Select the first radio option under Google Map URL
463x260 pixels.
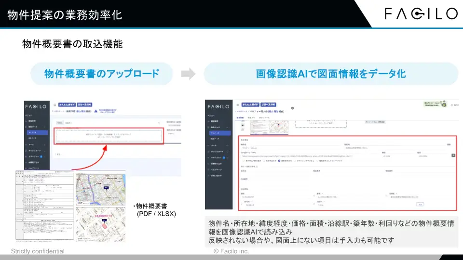pos(243,161)
